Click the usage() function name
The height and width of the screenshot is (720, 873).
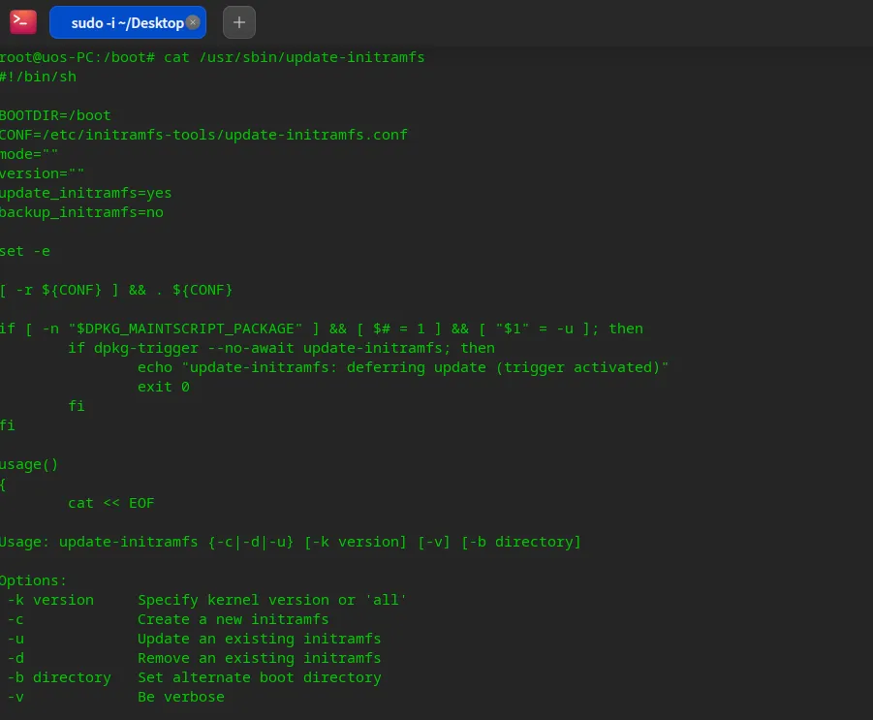click(x=29, y=464)
